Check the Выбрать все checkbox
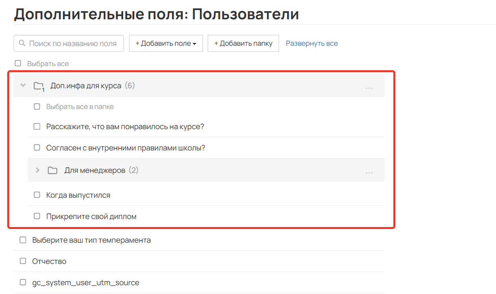This screenshot has height=294, width=496. (18, 64)
